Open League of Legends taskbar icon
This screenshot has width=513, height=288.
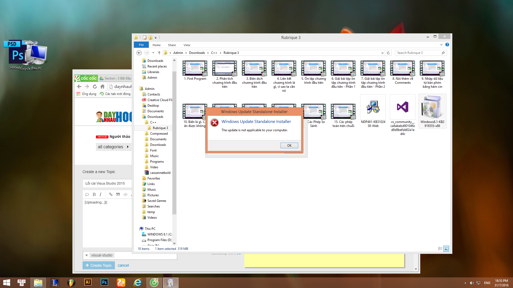pyautogui.click(x=55, y=282)
